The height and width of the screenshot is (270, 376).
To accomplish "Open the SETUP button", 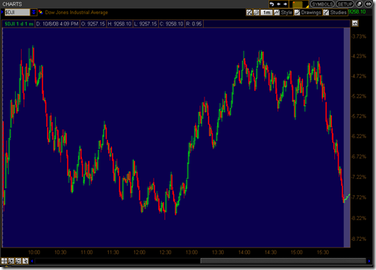I will [x=345, y=4].
